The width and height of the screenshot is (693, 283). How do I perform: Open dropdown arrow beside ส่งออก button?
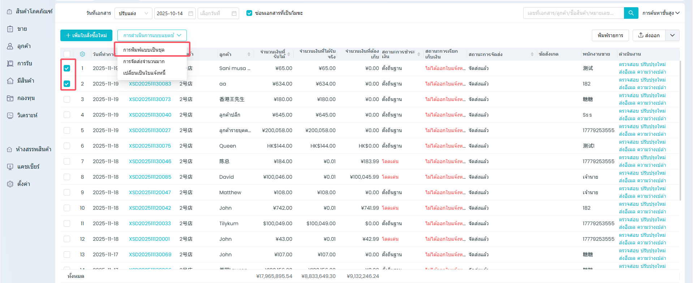tap(672, 35)
